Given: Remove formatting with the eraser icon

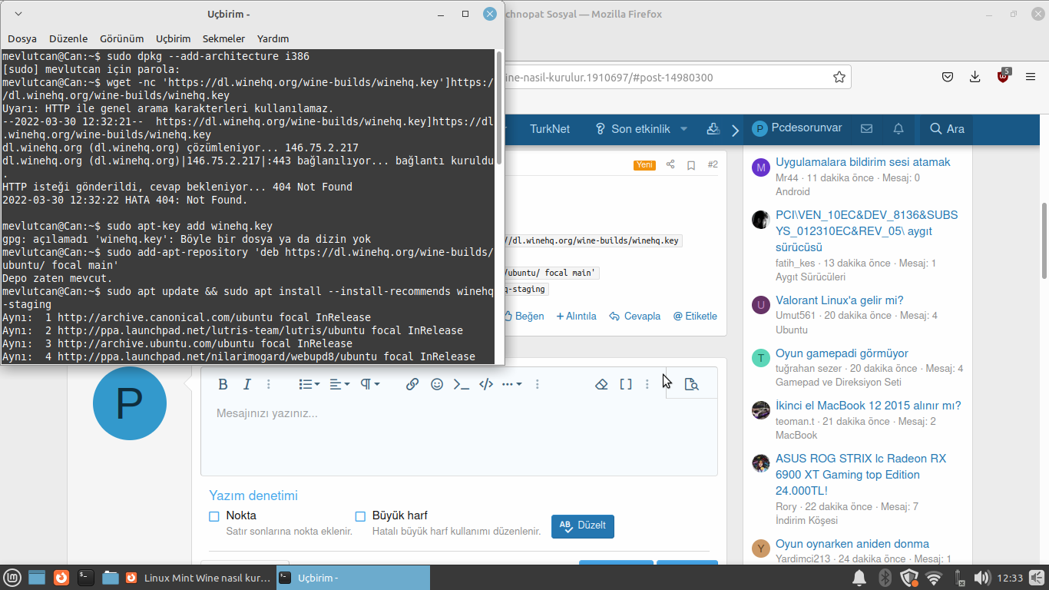Looking at the screenshot, I should click(602, 384).
